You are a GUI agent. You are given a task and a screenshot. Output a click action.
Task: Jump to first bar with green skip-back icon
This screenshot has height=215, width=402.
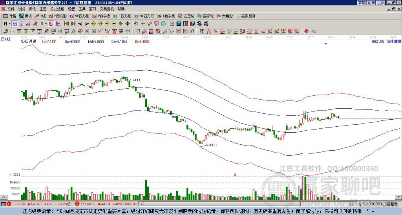tap(66, 24)
